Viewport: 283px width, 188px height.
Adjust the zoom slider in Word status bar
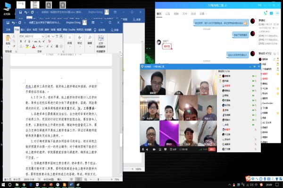(98, 180)
